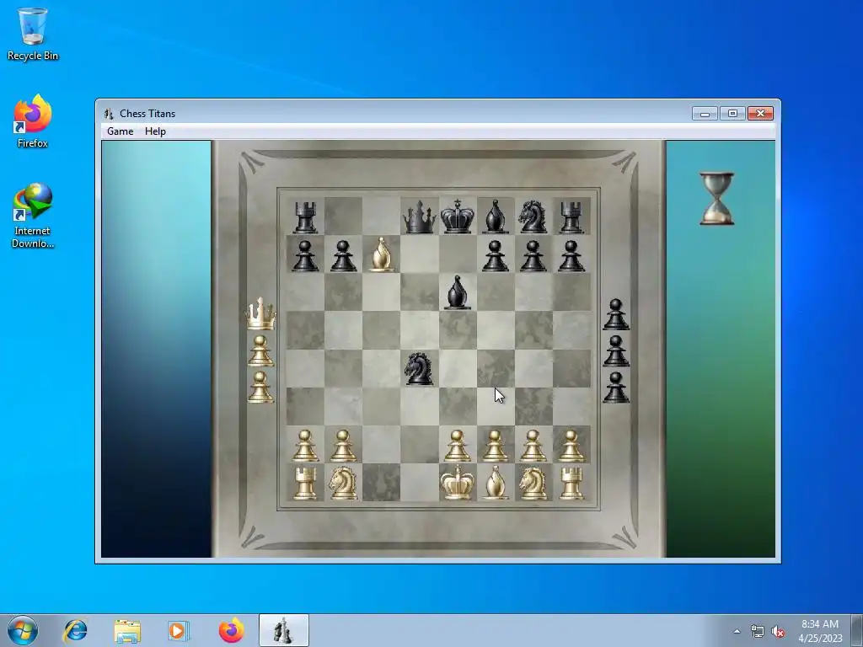Select the black pawn on h7
The height and width of the screenshot is (647, 863).
[x=571, y=256]
